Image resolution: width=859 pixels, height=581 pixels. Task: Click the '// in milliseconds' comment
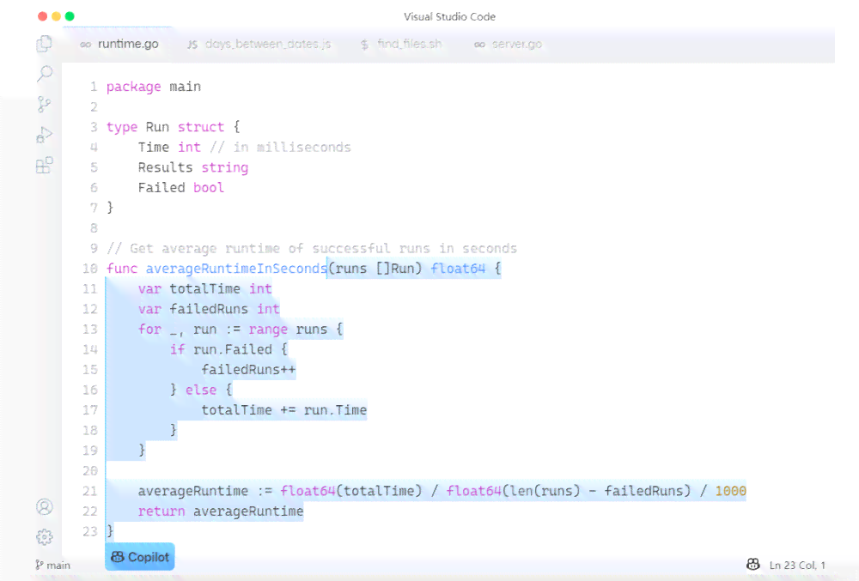[x=281, y=147]
